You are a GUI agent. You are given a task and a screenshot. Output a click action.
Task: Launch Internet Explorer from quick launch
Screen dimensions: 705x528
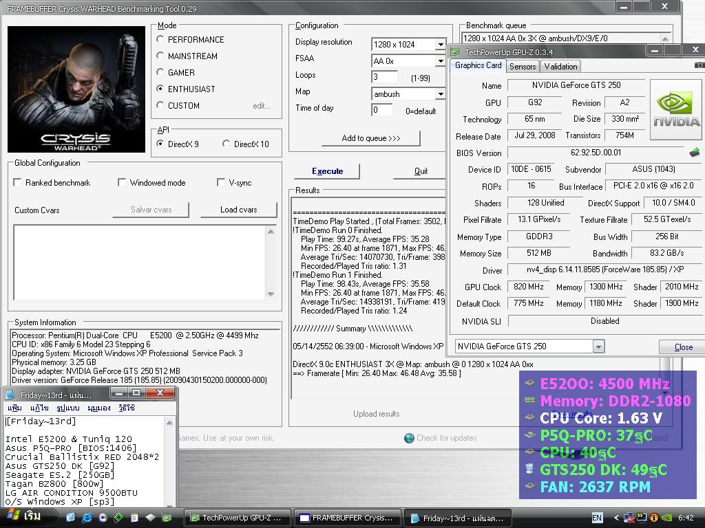pos(87,518)
